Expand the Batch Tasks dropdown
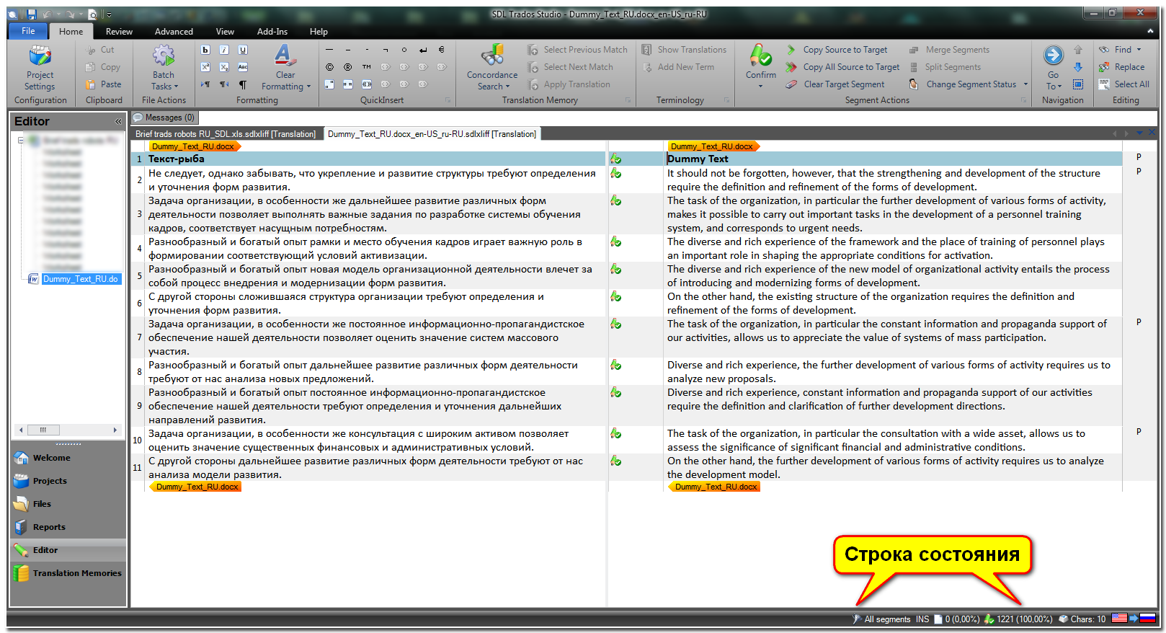The height and width of the screenshot is (633, 1166). (x=164, y=87)
